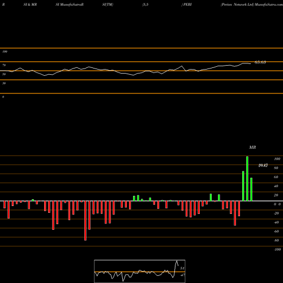Select the PERI ticker text in header
This screenshot has height=283, width=283.
[187, 5]
